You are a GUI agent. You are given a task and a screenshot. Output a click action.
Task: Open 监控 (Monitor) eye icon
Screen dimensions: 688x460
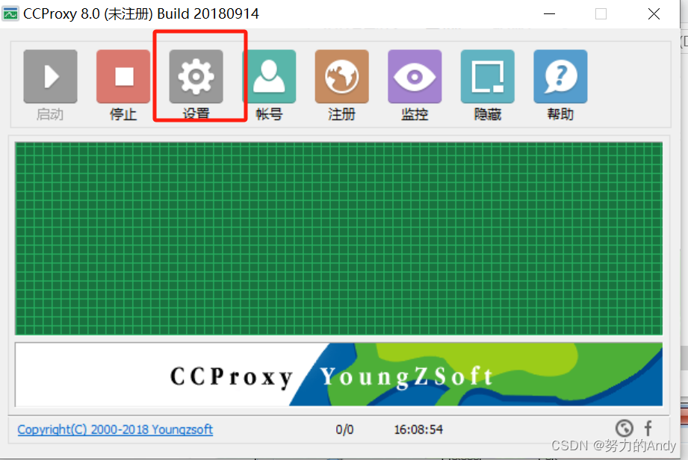[x=415, y=76]
